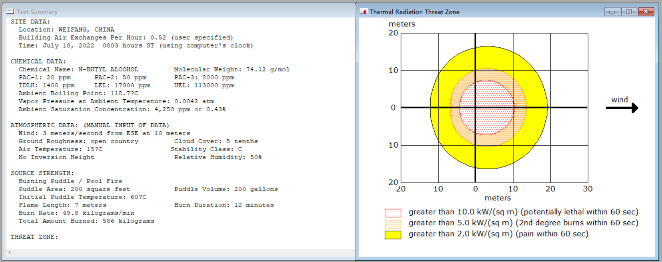
Task: Click the horizontal axis label "meters" under the plot
Action: [497, 198]
